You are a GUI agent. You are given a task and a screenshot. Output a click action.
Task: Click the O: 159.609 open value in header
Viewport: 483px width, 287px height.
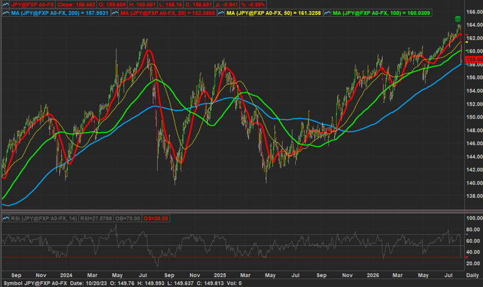(112, 4)
